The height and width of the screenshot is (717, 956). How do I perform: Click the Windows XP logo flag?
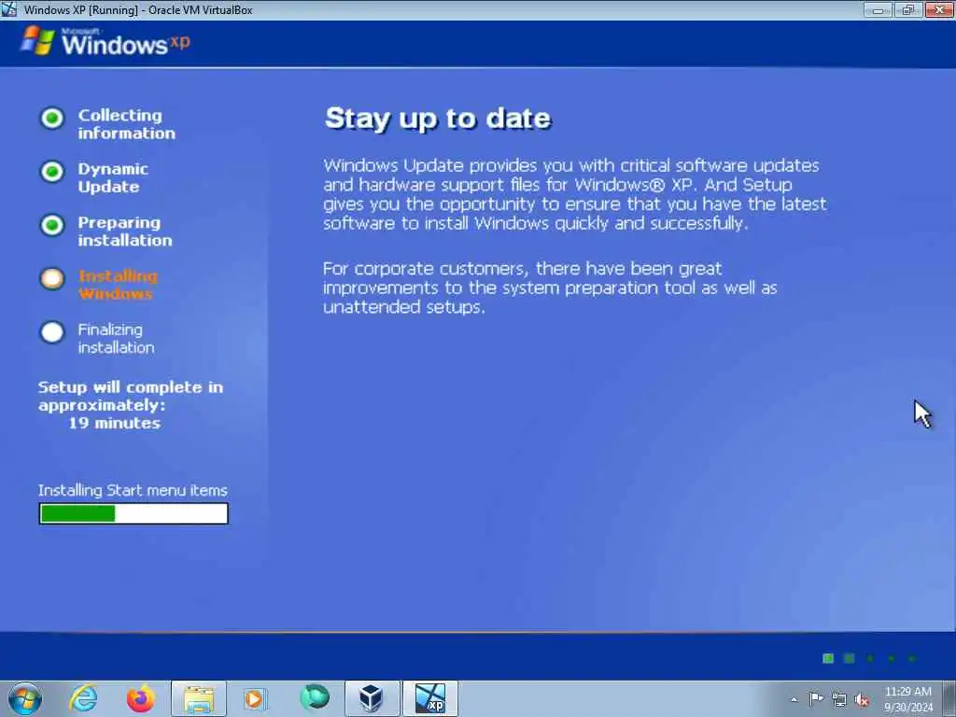point(37,40)
